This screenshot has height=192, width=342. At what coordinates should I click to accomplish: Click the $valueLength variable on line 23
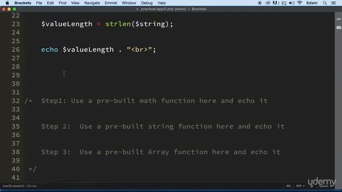click(67, 24)
